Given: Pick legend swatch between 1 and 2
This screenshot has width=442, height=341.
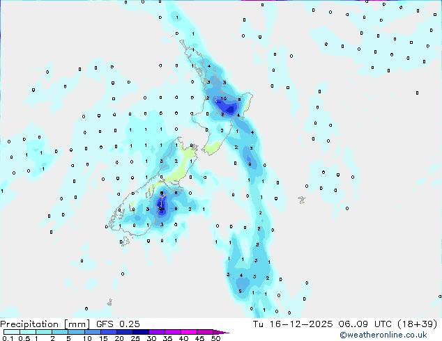Looking at the screenshot, I should [x=44, y=332].
